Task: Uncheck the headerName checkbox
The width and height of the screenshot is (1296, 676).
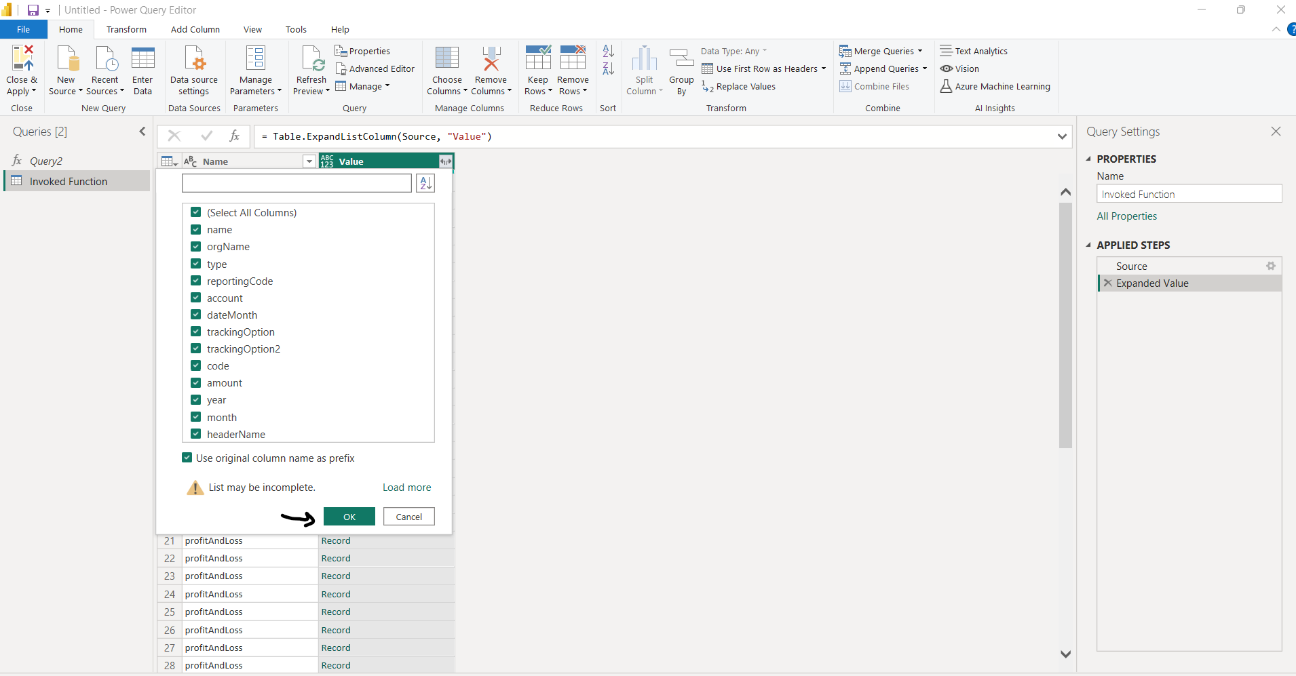Action: (195, 434)
